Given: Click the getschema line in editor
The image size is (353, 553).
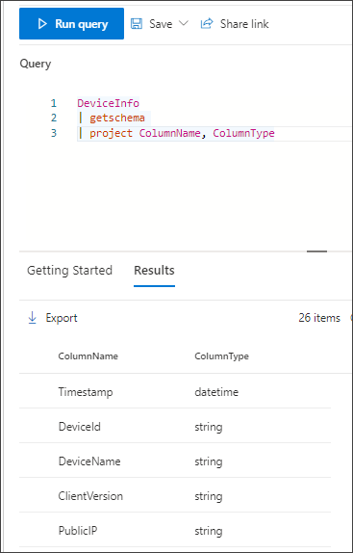Looking at the screenshot, I should pos(116,118).
